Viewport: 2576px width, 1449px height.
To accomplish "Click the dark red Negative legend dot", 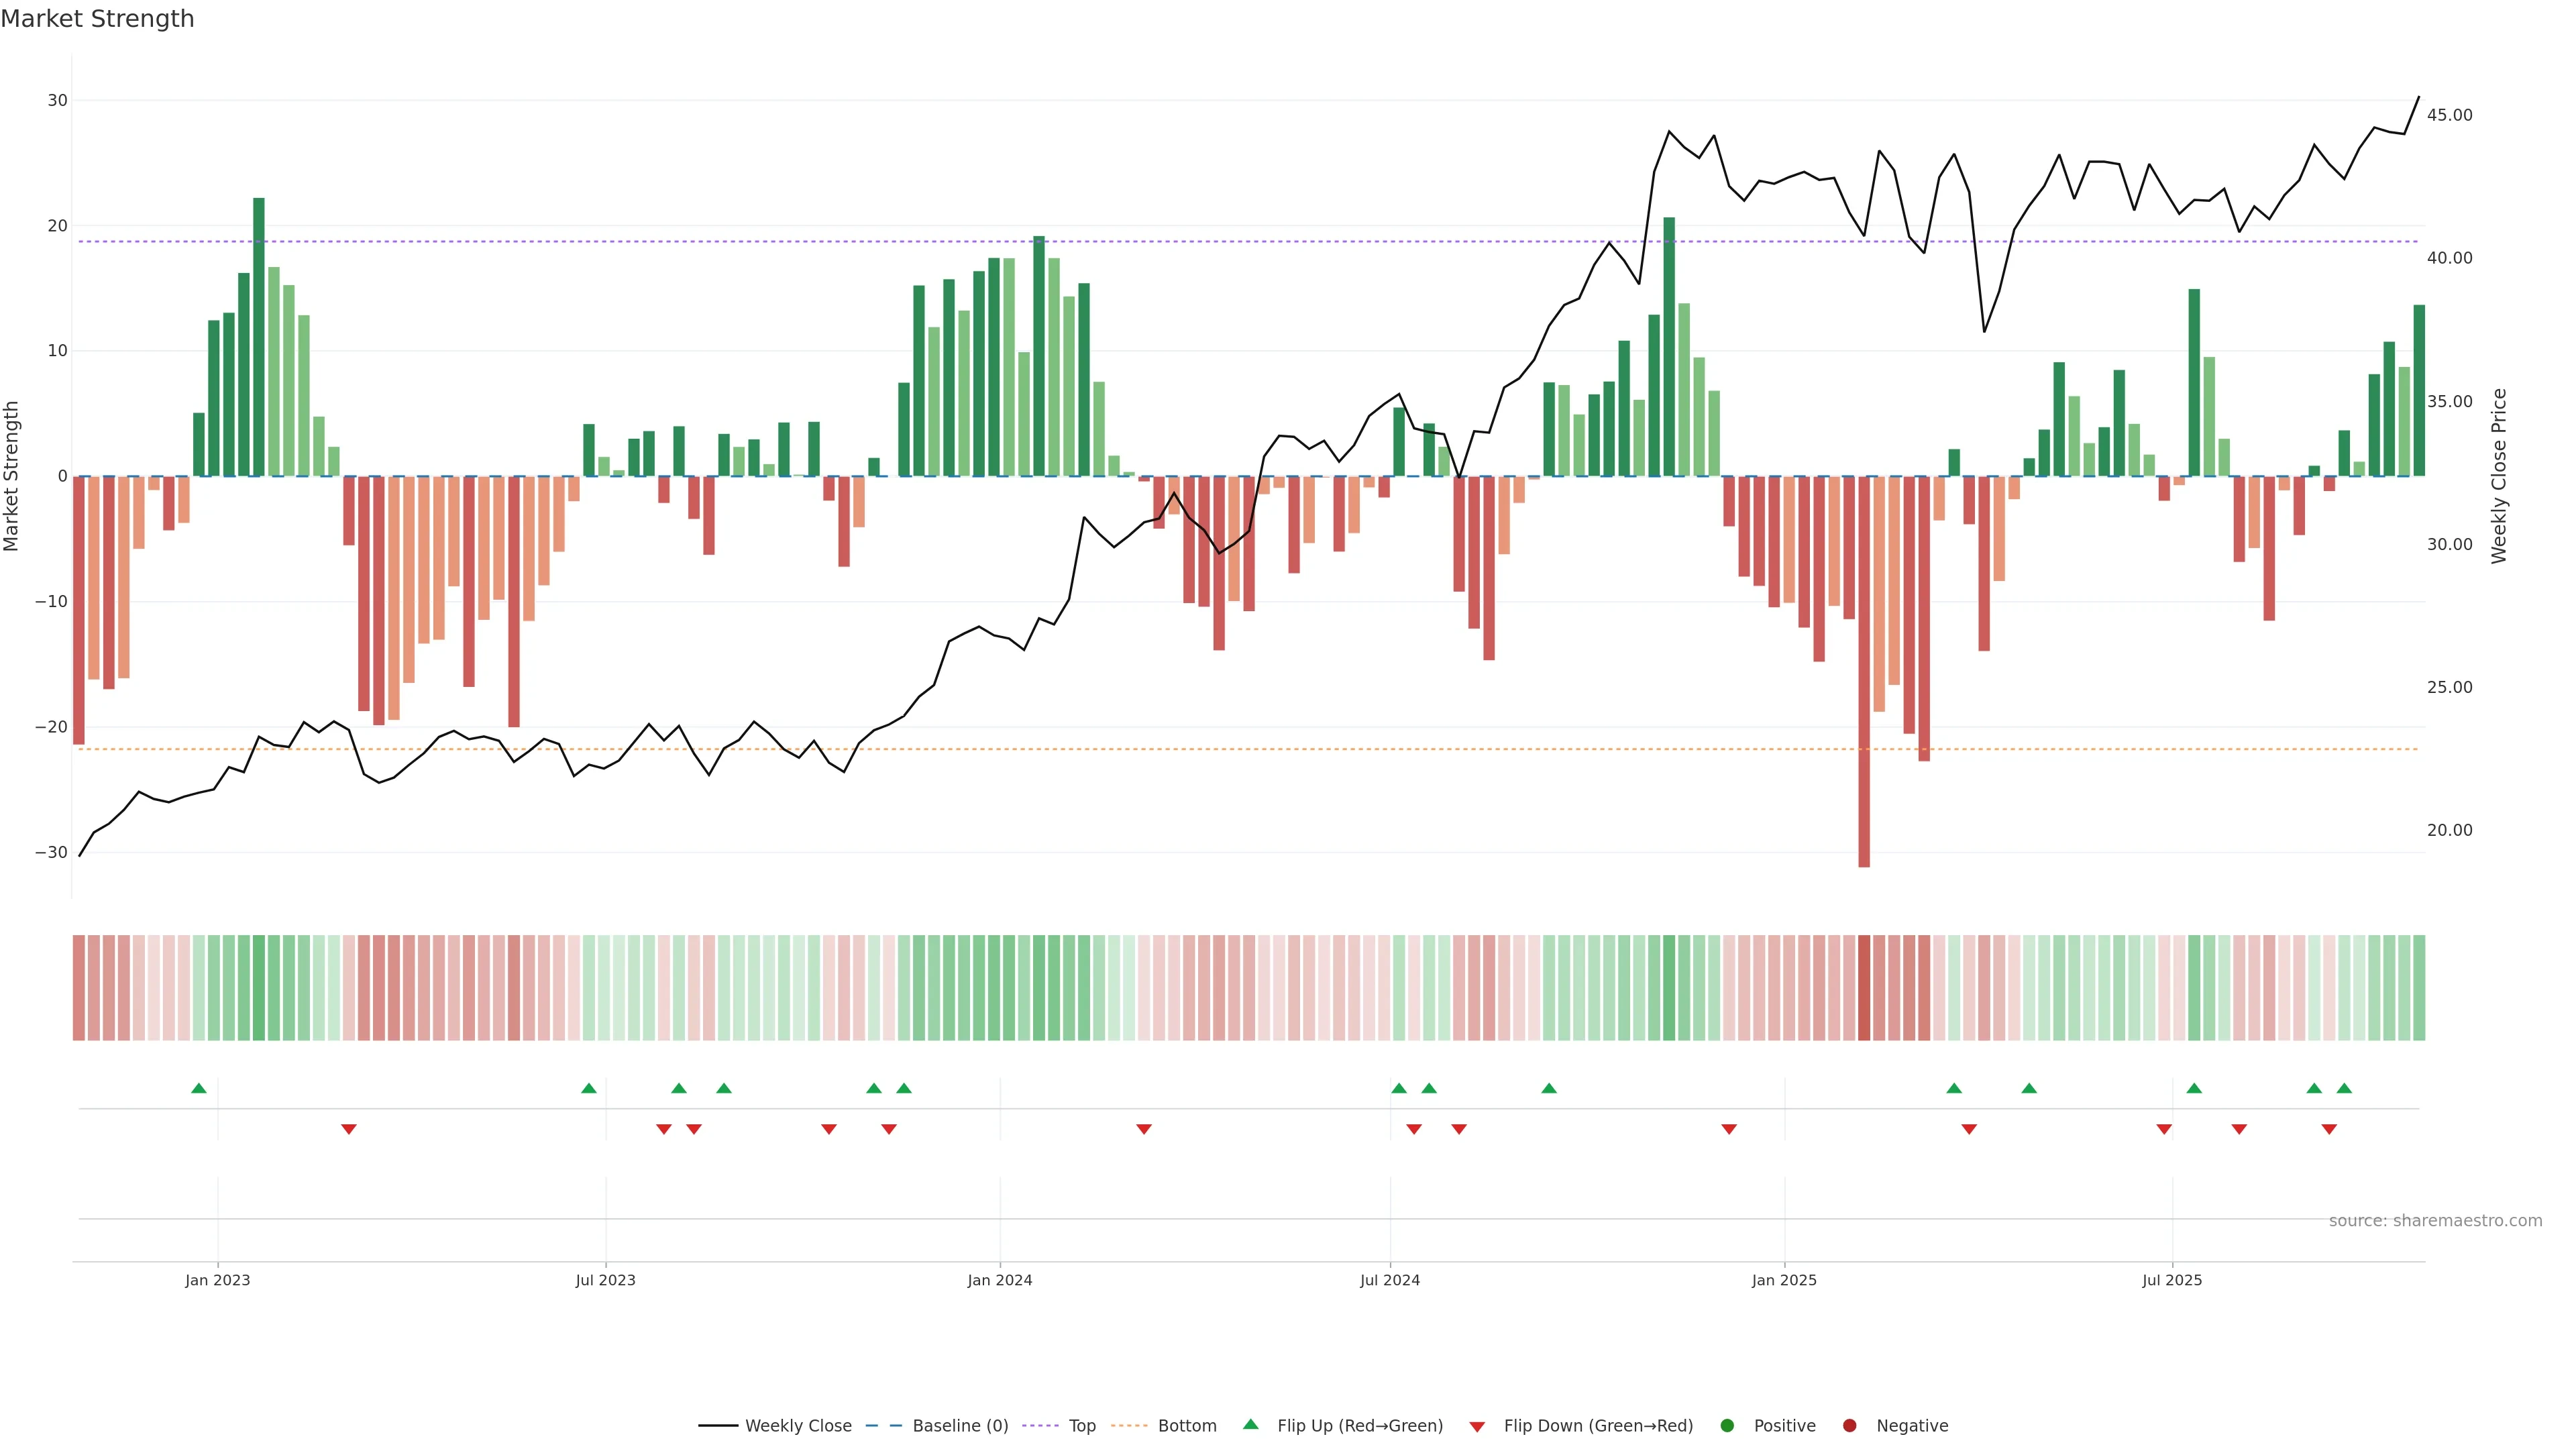I will click(x=1849, y=1425).
